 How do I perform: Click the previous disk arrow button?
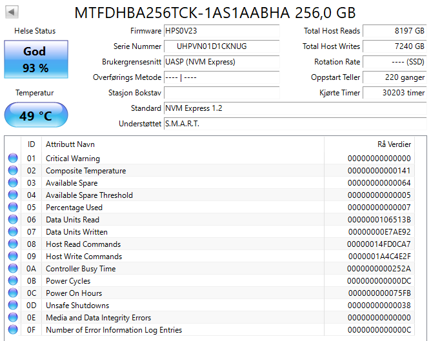(12, 12)
